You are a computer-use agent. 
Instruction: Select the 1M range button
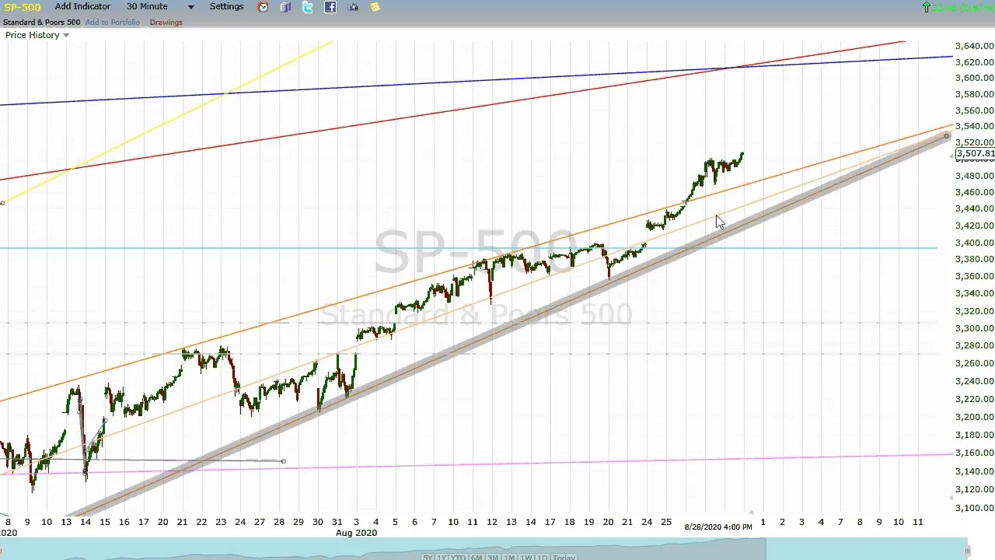[509, 556]
